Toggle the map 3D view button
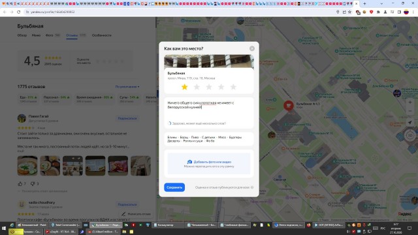Viewport: 418px width, 235px height. 410,135
